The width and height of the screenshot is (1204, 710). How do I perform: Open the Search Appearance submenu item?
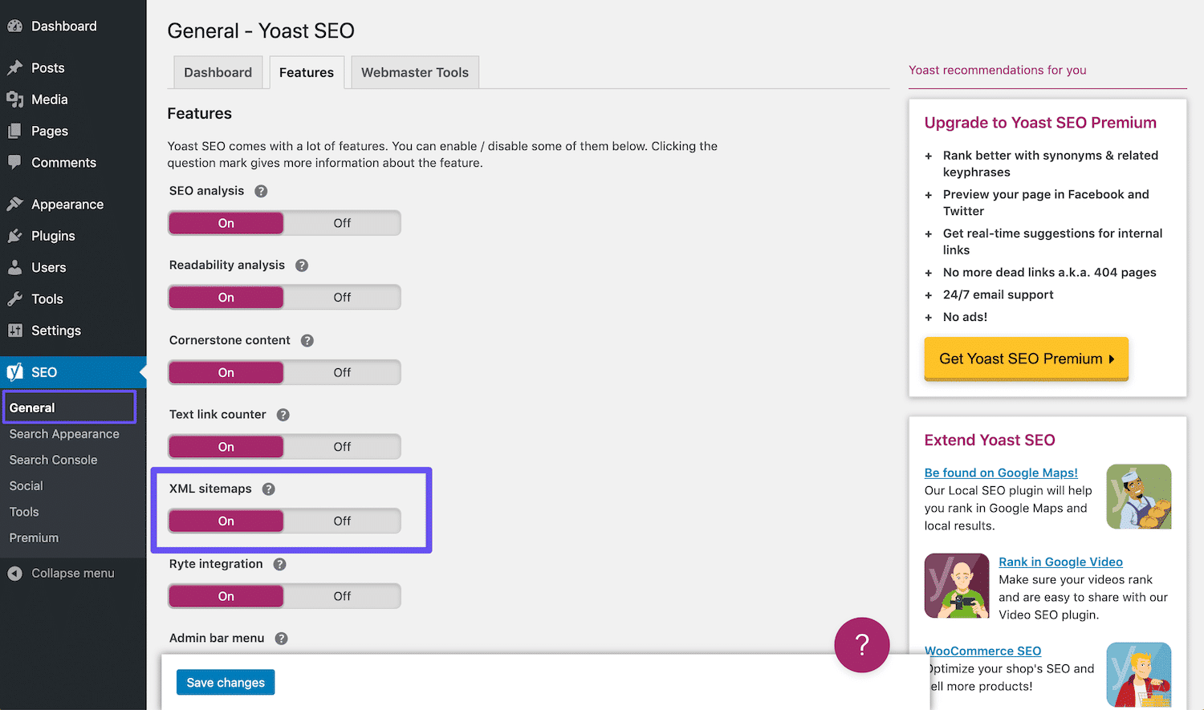pyautogui.click(x=64, y=434)
